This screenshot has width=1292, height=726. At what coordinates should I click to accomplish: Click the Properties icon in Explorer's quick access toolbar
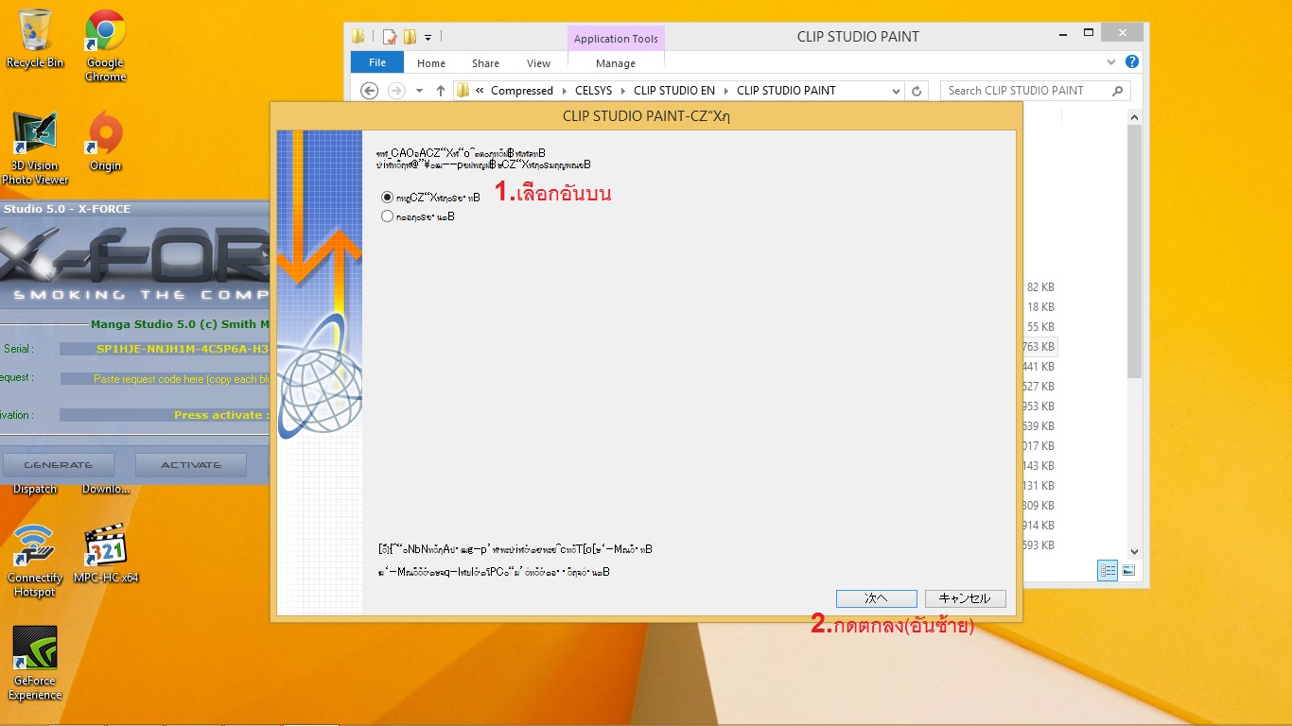click(390, 37)
